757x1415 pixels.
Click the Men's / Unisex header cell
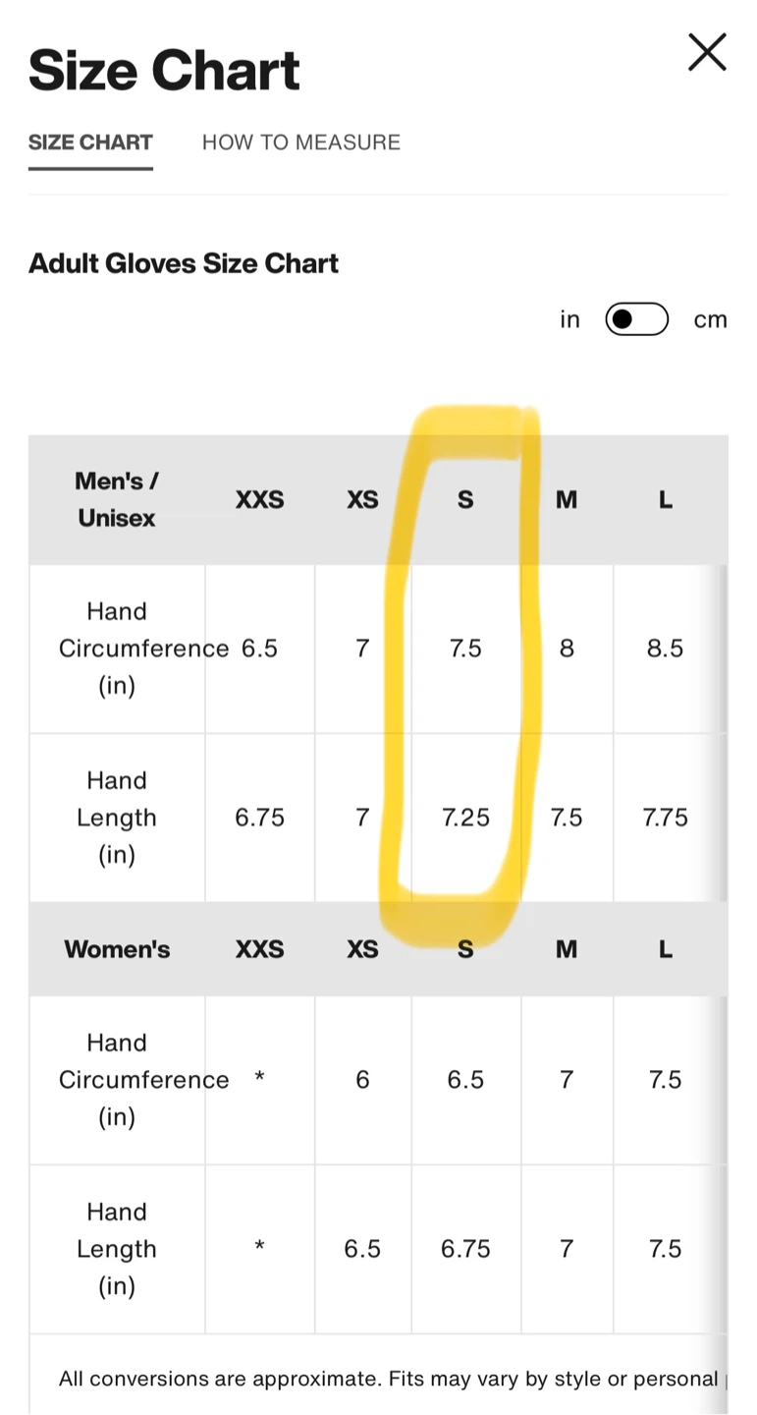click(117, 500)
